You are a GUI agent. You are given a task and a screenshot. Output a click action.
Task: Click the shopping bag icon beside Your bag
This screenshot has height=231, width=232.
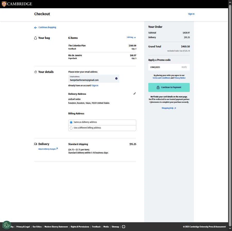[x=36, y=38]
